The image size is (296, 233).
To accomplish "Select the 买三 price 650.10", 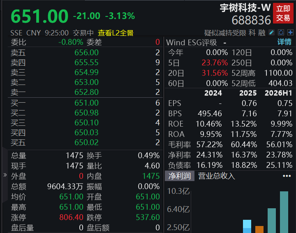I will [86, 122].
